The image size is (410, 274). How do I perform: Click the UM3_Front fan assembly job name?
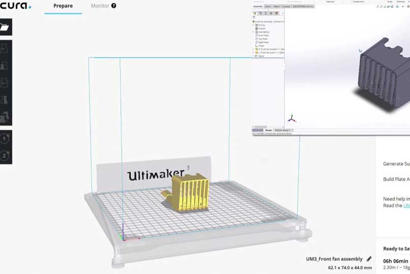pos(334,259)
